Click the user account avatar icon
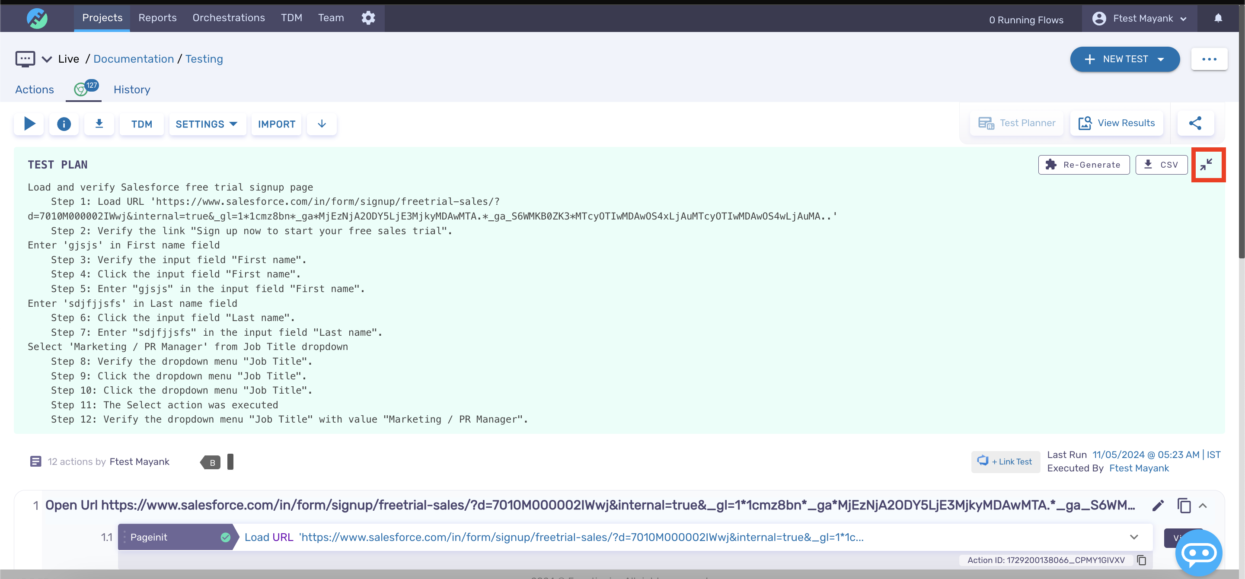 (x=1098, y=18)
